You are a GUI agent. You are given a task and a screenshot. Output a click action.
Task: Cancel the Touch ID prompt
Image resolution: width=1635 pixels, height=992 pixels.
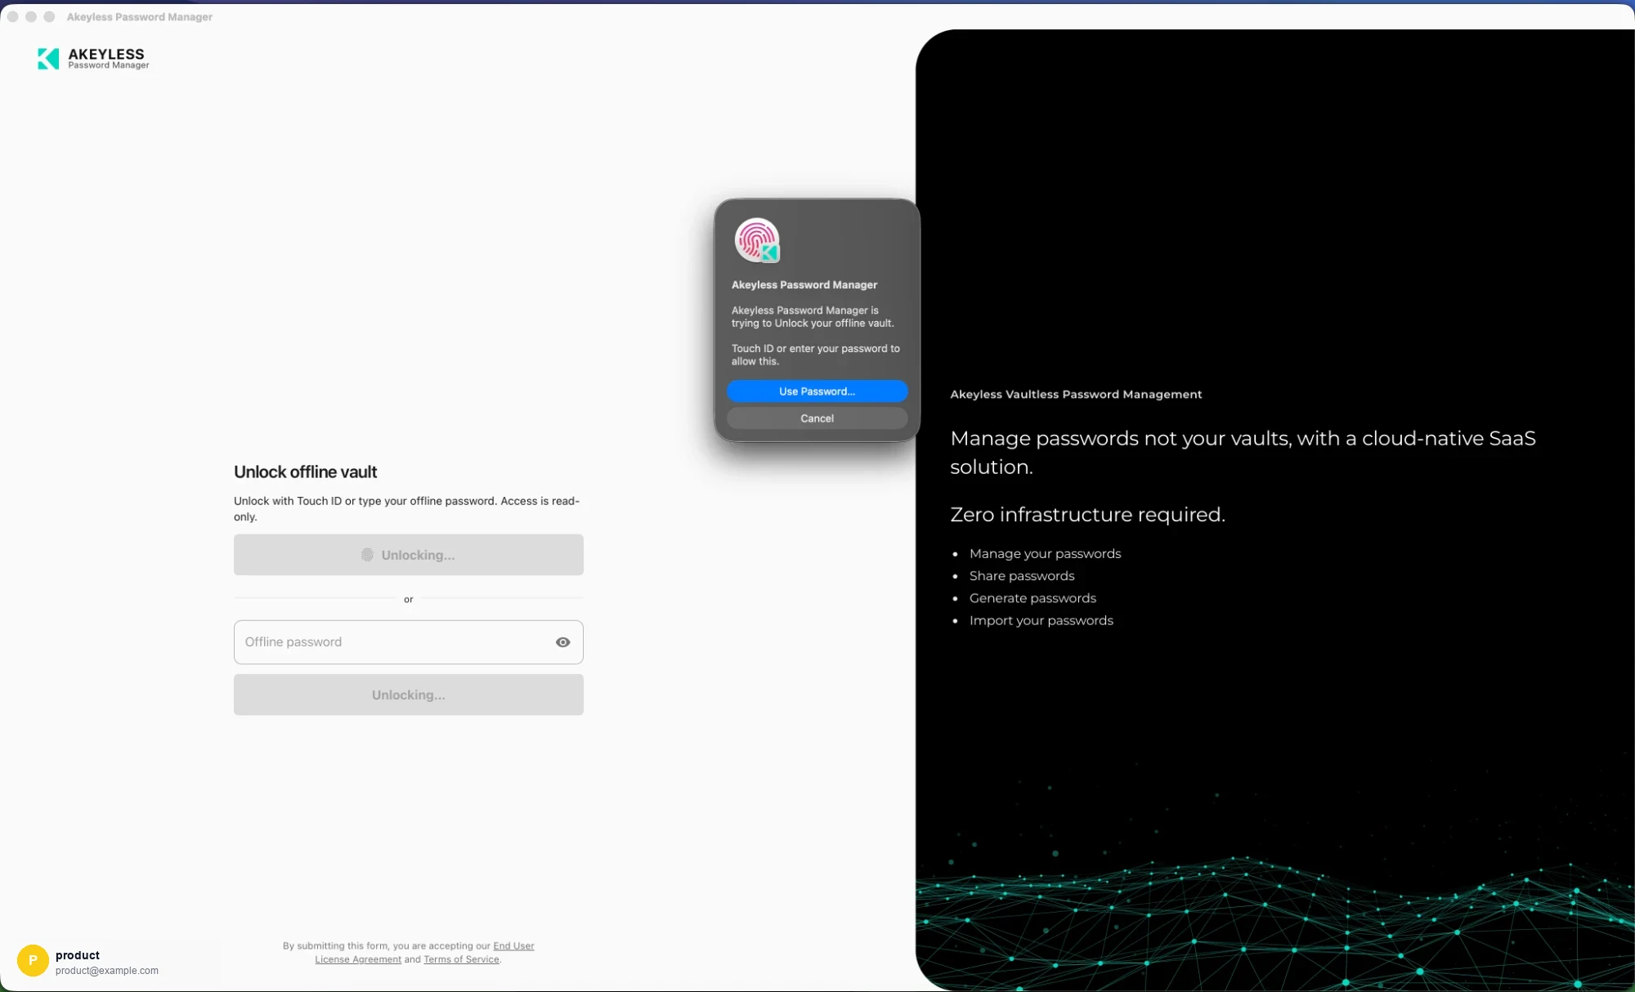coord(817,418)
